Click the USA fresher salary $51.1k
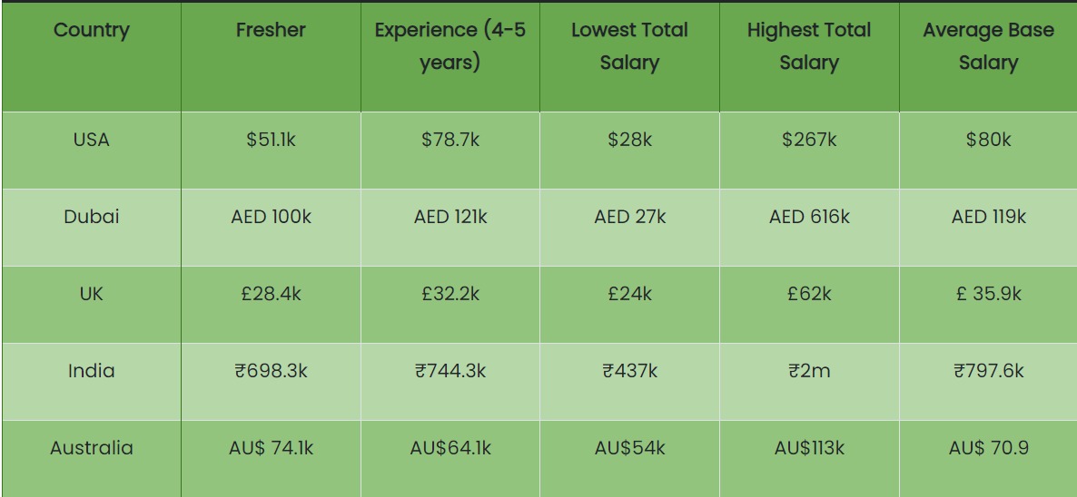Image resolution: width=1077 pixels, height=497 pixels. pos(271,140)
